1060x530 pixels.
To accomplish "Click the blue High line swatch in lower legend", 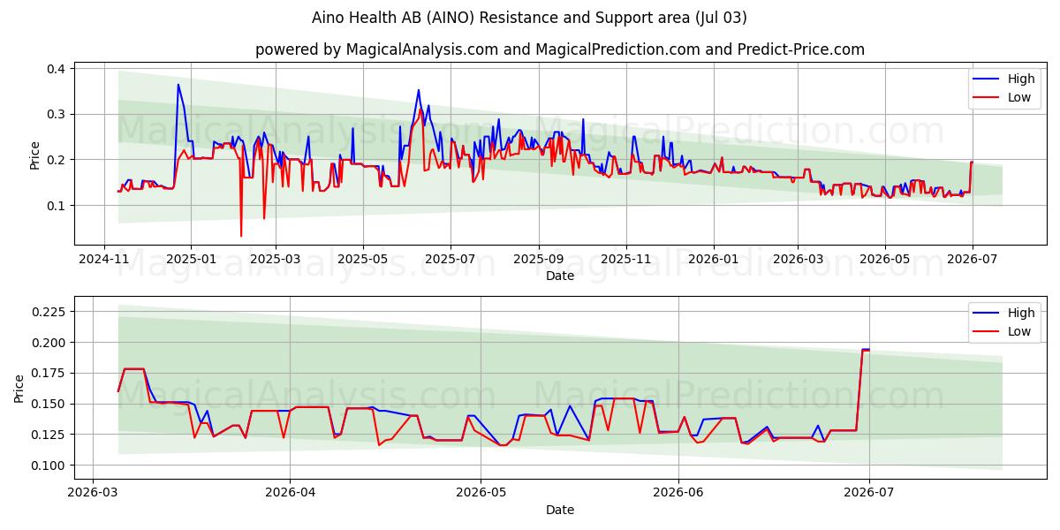I will coord(988,314).
